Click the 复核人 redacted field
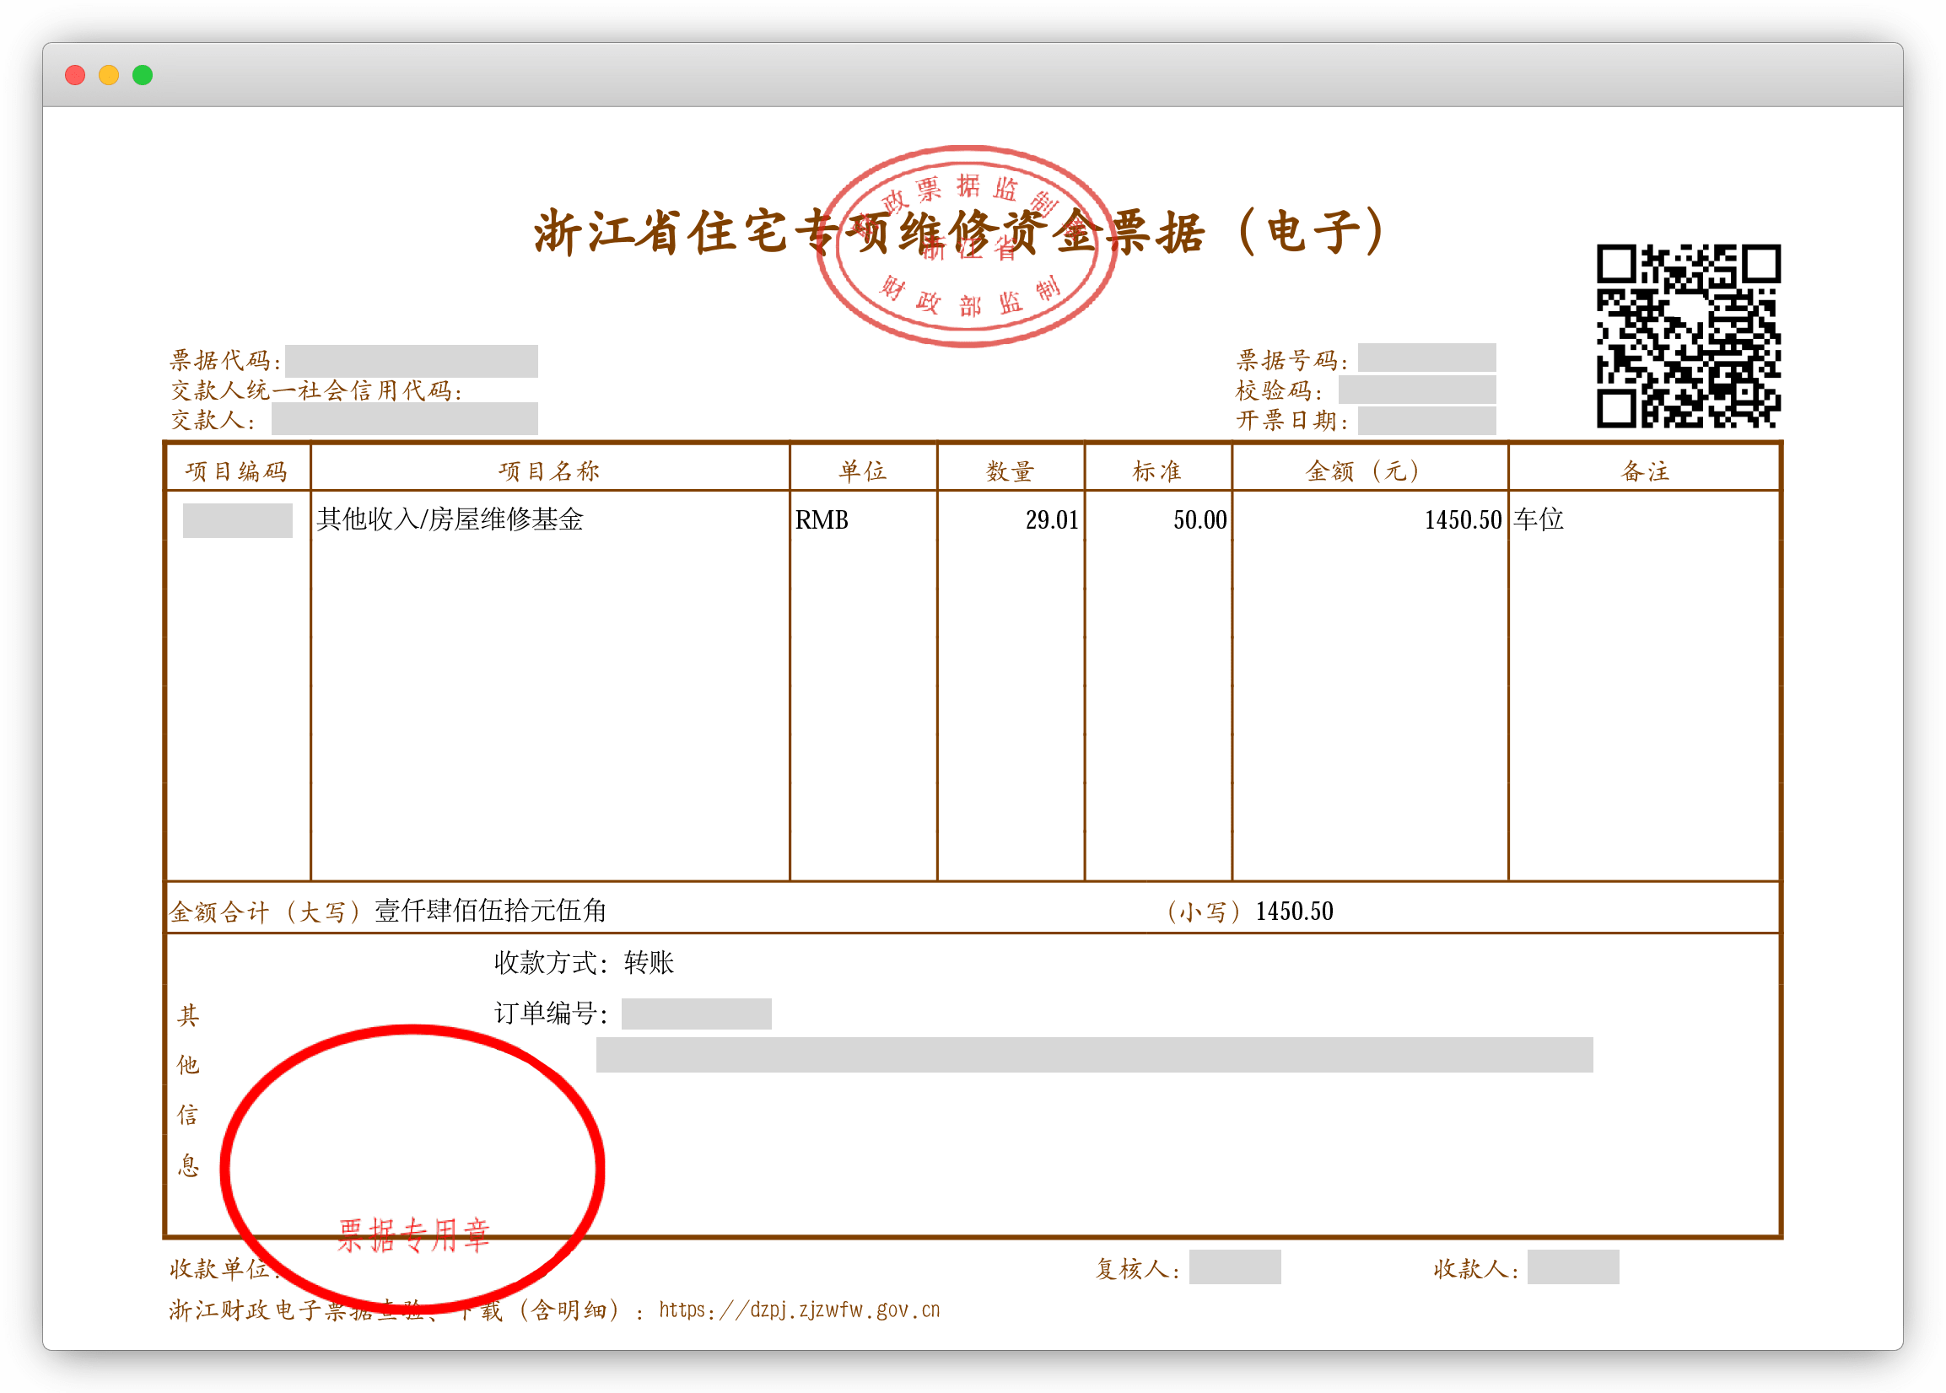 (x=1234, y=1267)
